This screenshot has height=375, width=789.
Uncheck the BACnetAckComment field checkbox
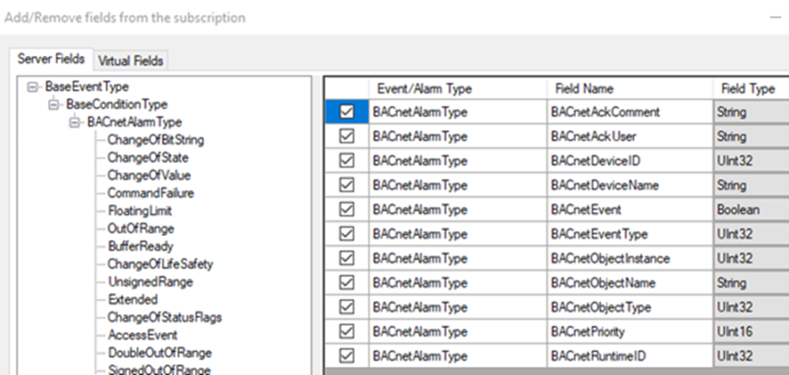[x=347, y=112]
